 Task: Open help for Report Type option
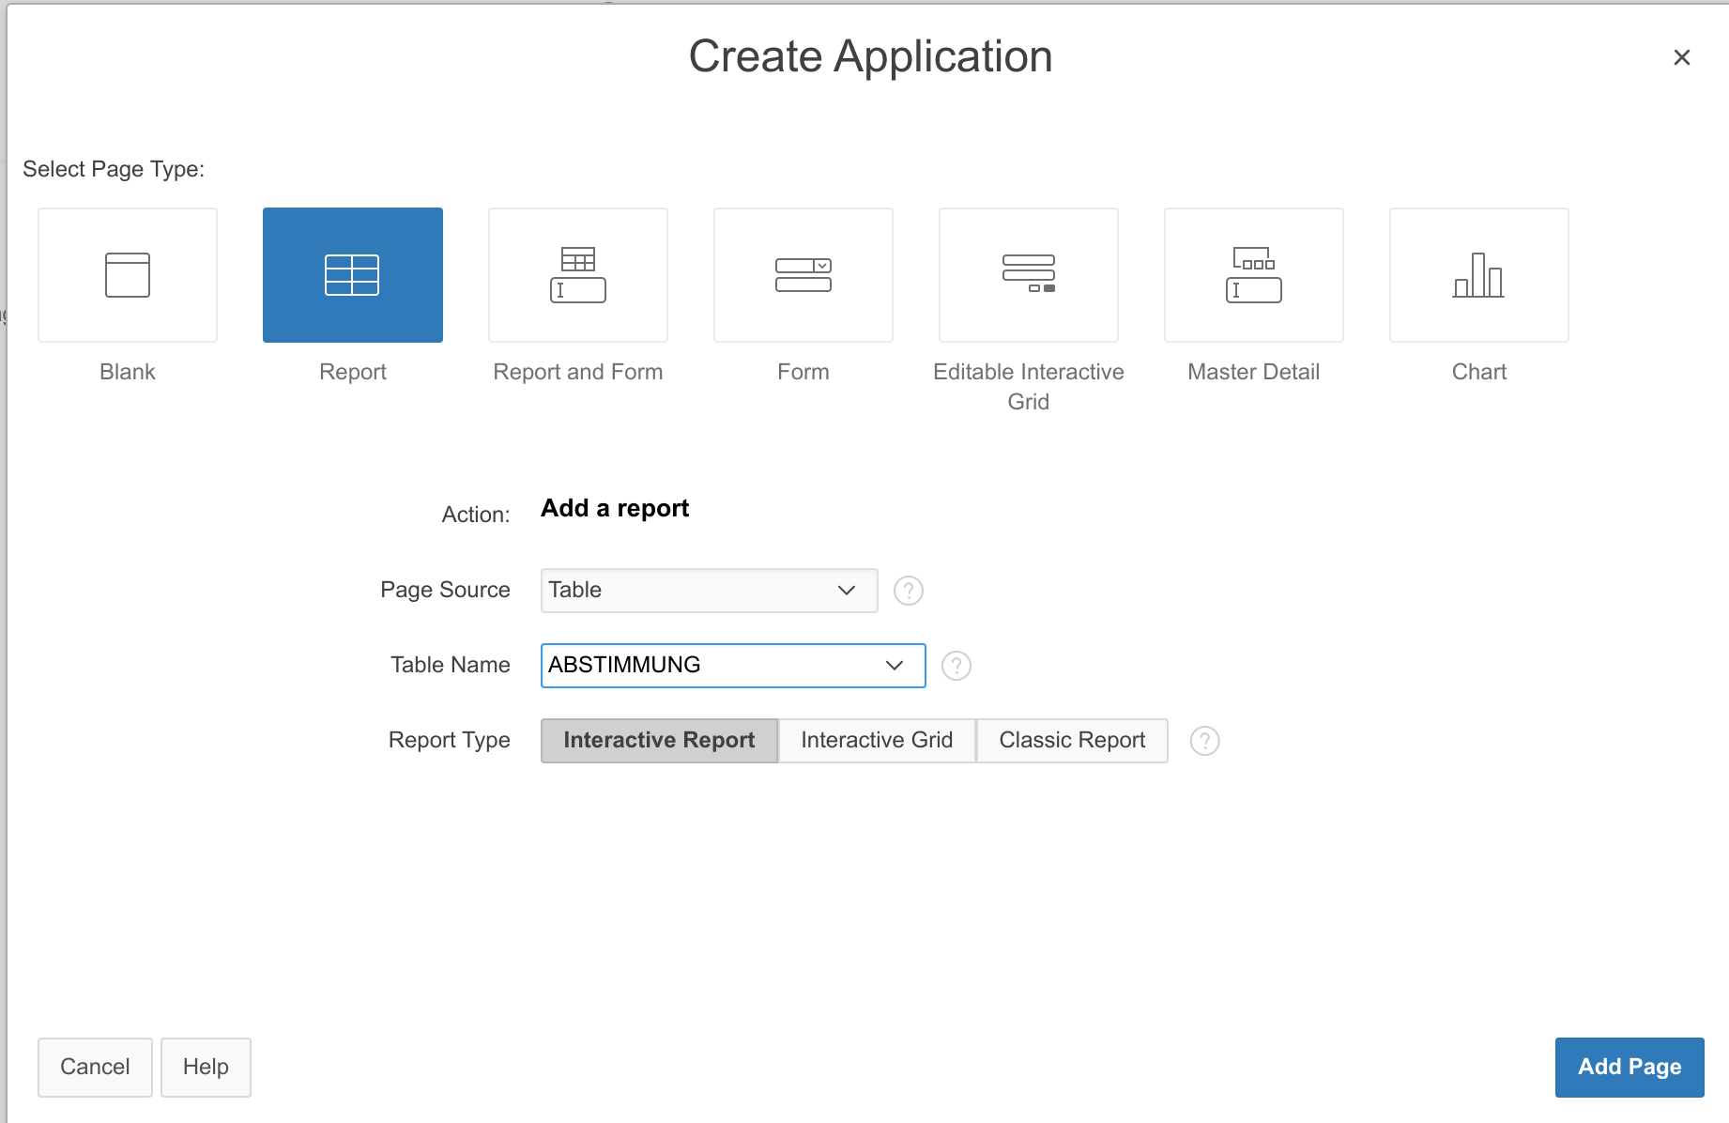tap(1205, 741)
